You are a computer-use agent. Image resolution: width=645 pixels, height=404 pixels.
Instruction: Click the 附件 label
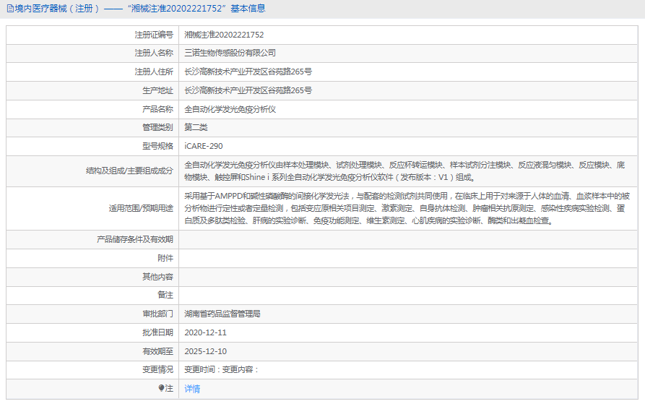point(165,258)
